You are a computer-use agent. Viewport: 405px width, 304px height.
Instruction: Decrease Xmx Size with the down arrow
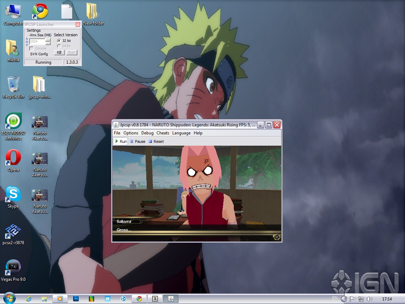pos(48,43)
